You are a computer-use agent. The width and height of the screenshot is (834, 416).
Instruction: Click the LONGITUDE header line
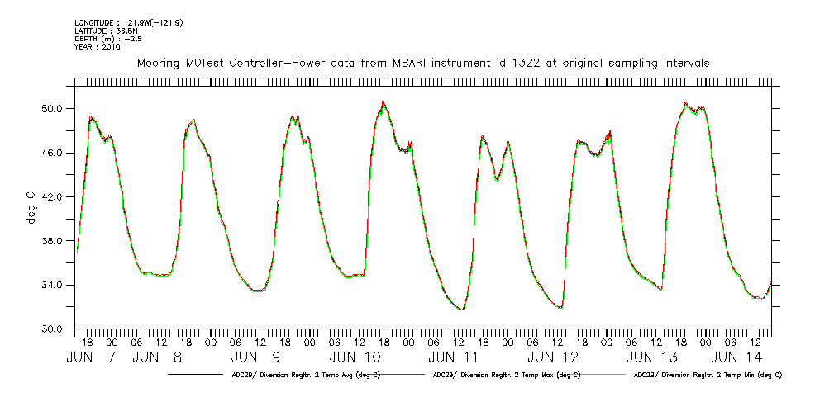coord(128,22)
